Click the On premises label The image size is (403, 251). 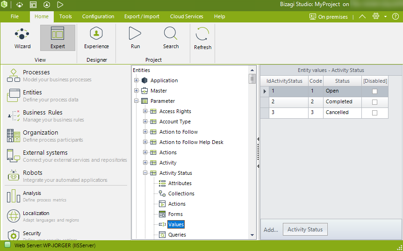[333, 17]
